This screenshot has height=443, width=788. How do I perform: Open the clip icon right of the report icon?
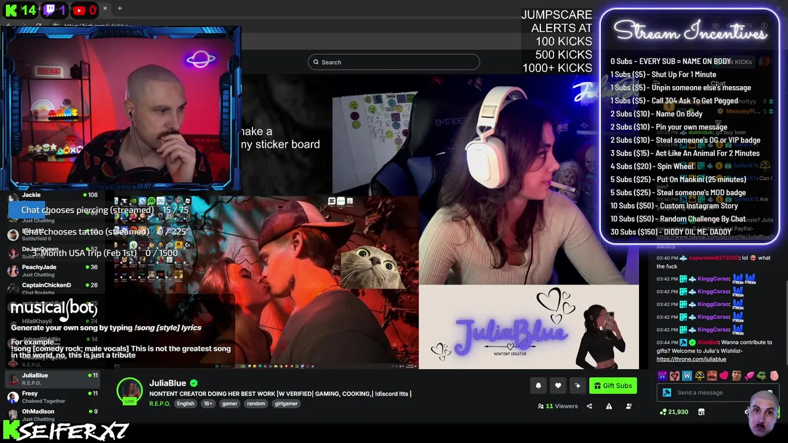pos(629,406)
